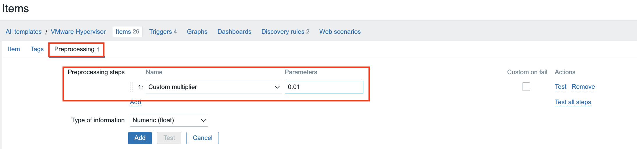Click the Test all steps link
Screen dimensions: 637x149
pos(573,102)
